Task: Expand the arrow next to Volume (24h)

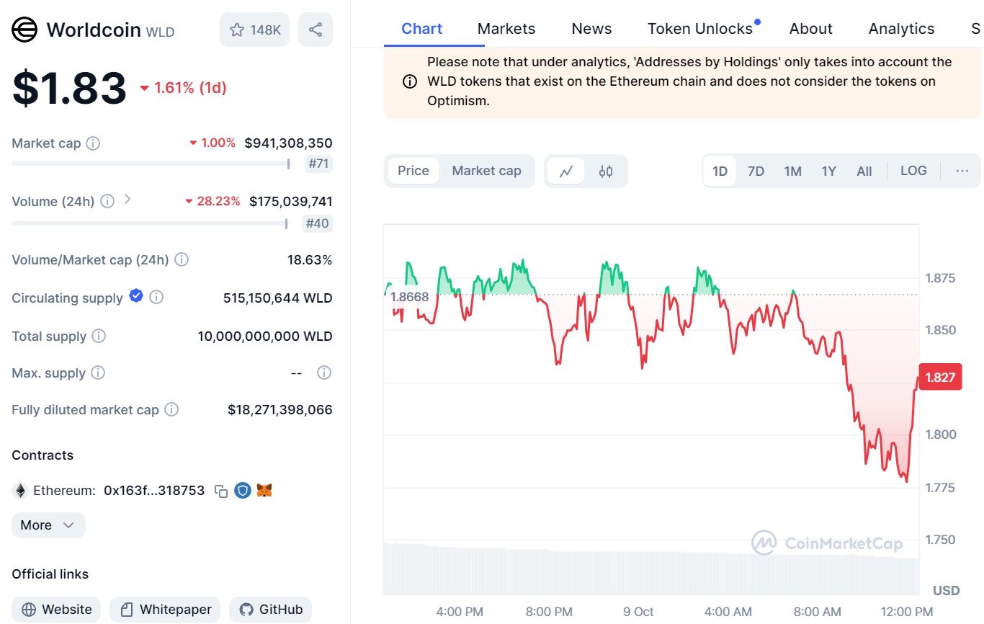Action: click(128, 200)
